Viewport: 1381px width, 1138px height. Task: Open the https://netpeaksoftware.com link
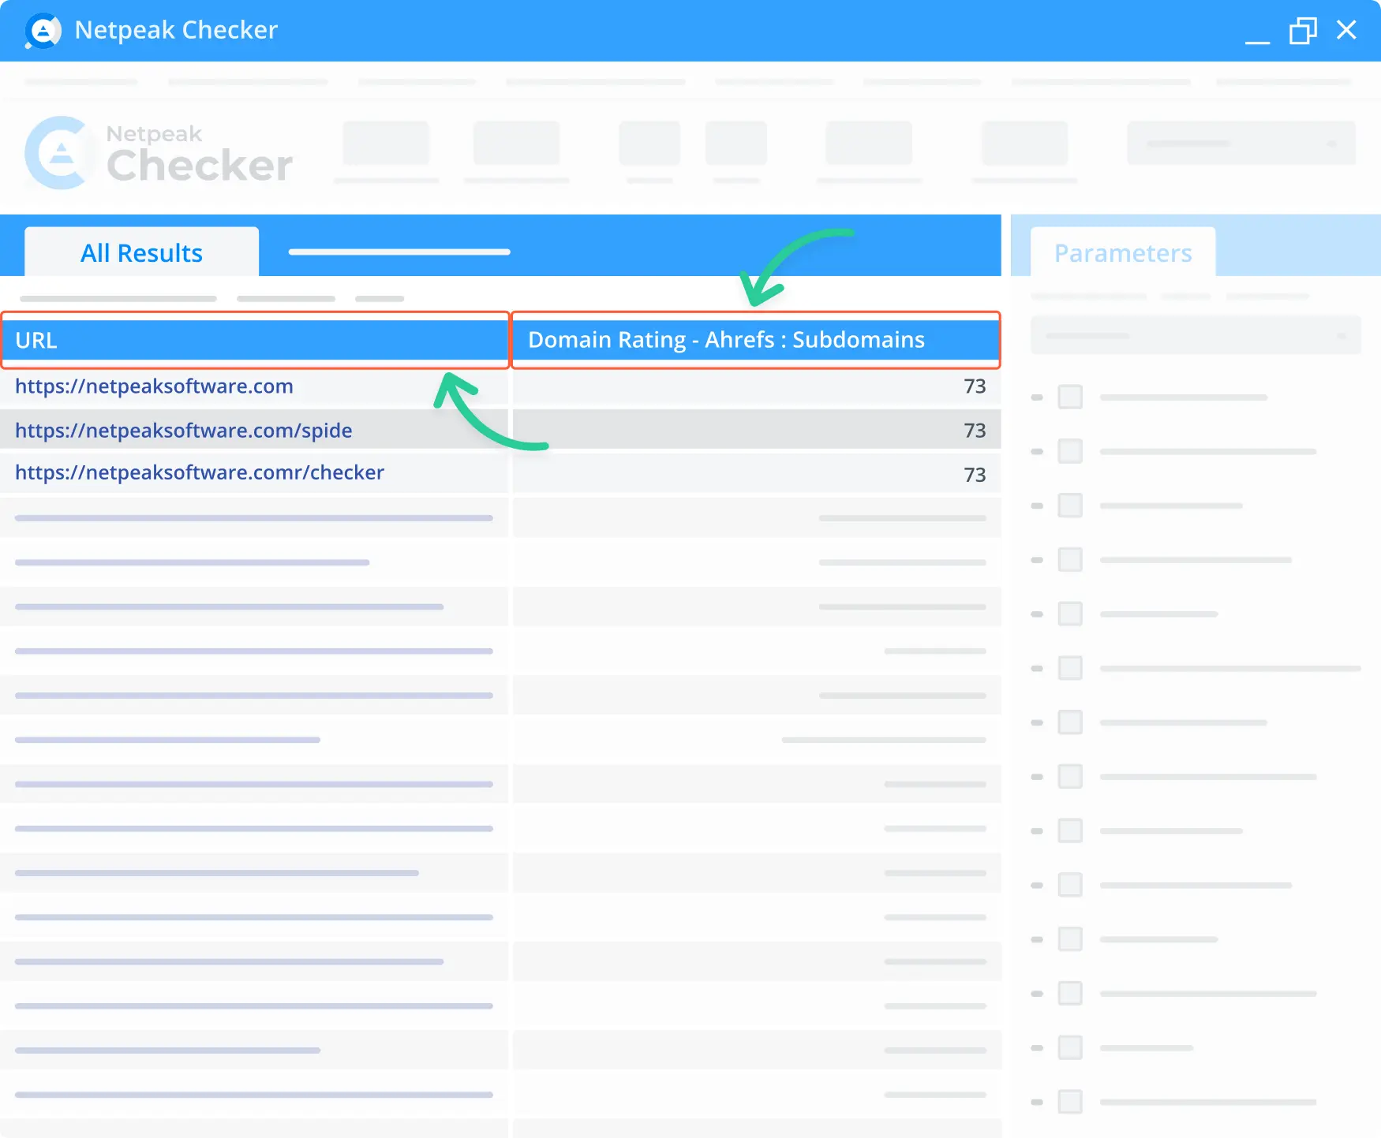pos(154,386)
